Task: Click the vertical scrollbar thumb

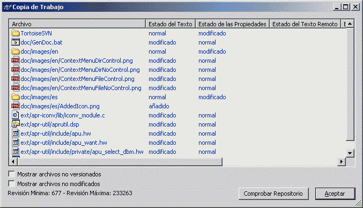Action: pos(350,84)
